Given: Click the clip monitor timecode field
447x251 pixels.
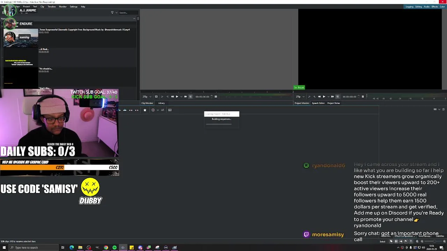Looking at the screenshot, I should [x=202, y=97].
